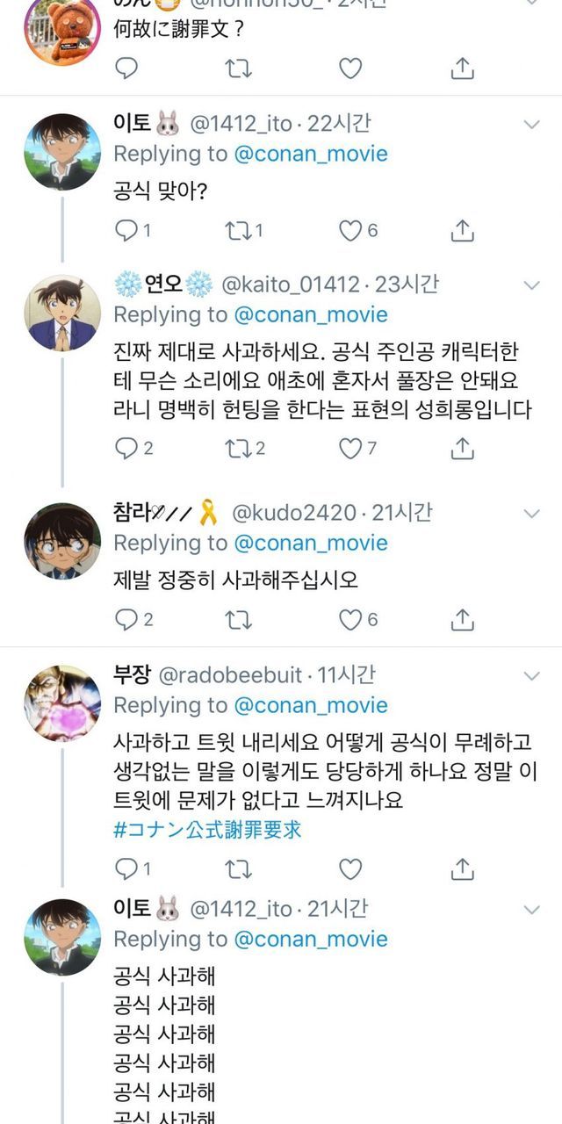
Task: Open 연오's profile avatar
Action: coord(62,313)
